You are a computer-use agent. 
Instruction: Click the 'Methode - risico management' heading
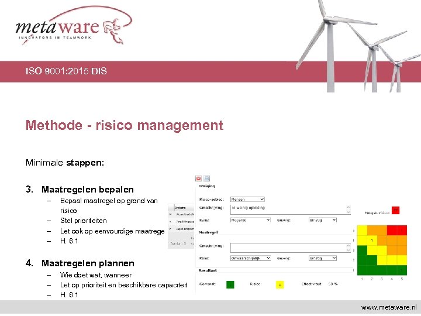125,125
